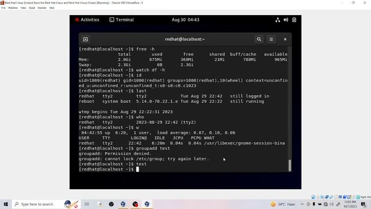Open the Terminal app menu in top bar

(x=122, y=20)
